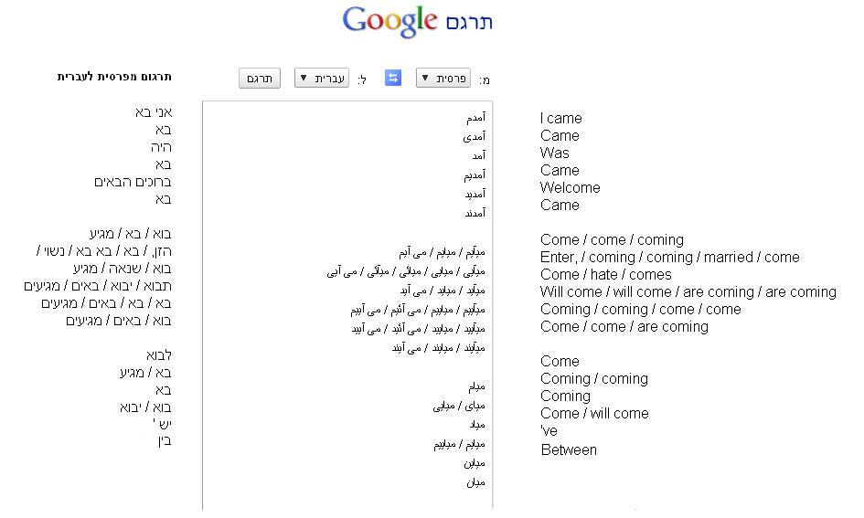This screenshot has height=518, width=864.
Task: Click the swap languages icon
Action: coord(393,79)
